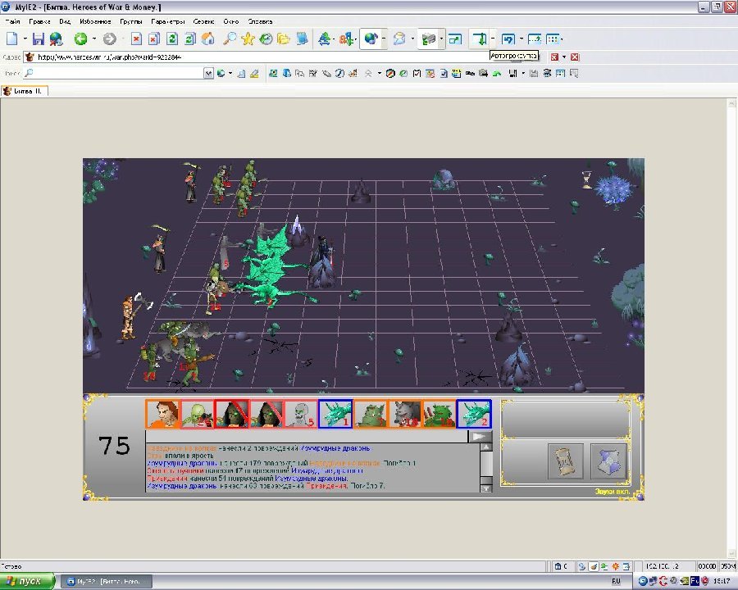Switch to the Битва browser tab
The width and height of the screenshot is (738, 590).
coord(25,91)
